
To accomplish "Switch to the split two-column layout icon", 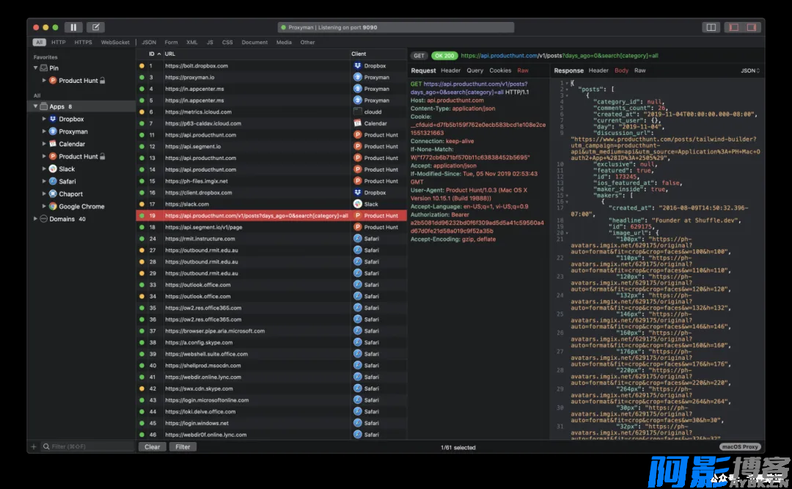I will (x=711, y=27).
